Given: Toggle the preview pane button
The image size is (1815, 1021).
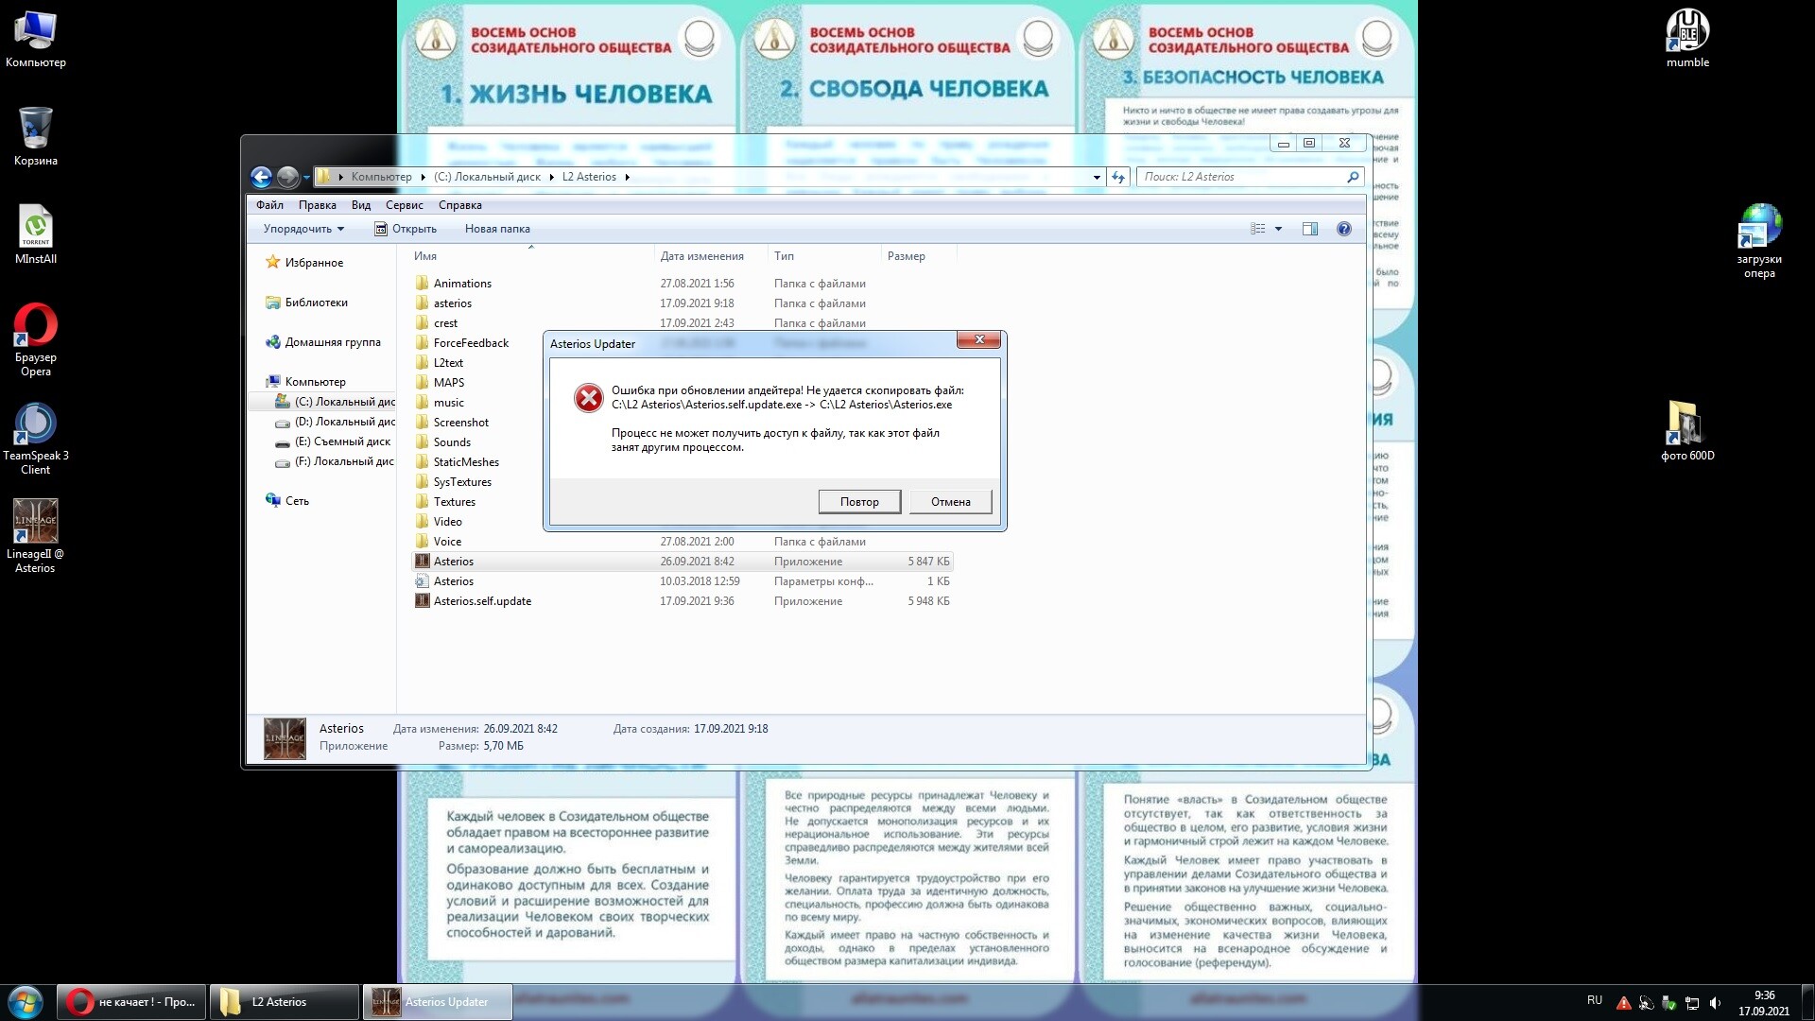Looking at the screenshot, I should [x=1309, y=228].
